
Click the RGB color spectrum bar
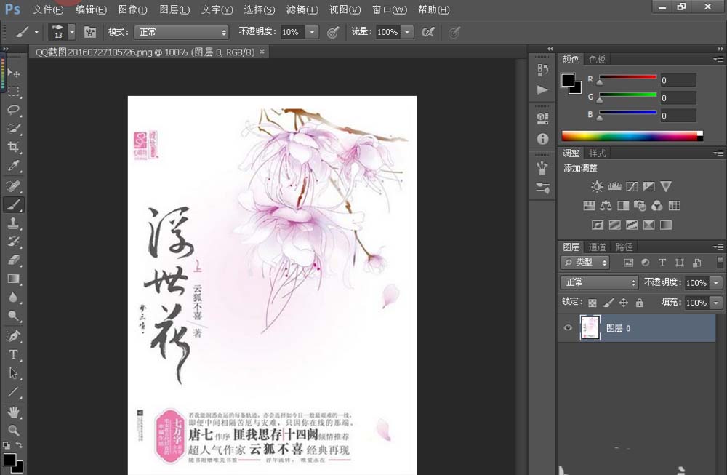point(630,136)
